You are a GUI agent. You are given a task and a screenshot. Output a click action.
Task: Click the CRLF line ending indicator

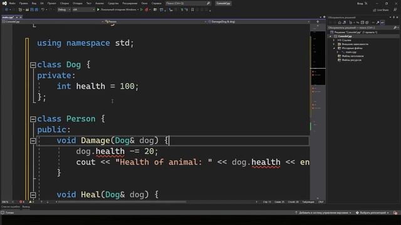pyautogui.click(x=321, y=202)
